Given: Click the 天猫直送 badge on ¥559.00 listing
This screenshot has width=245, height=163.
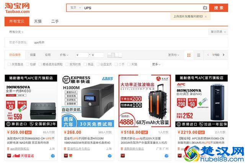Looking at the screenshot, I should click(23, 156).
